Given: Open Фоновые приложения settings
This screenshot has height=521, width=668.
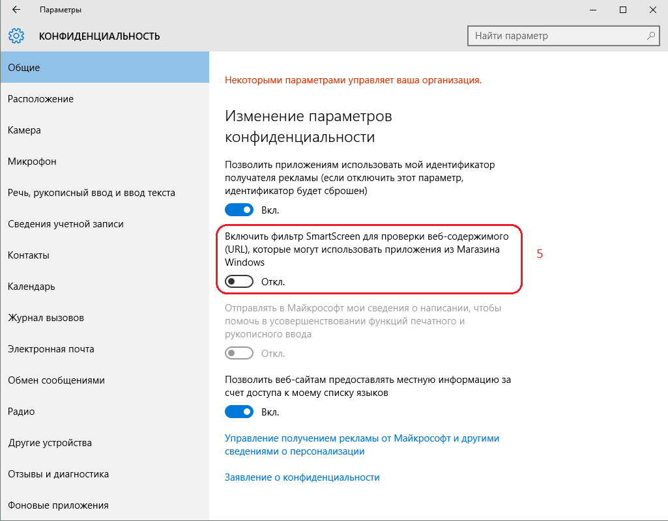Looking at the screenshot, I should 58,505.
